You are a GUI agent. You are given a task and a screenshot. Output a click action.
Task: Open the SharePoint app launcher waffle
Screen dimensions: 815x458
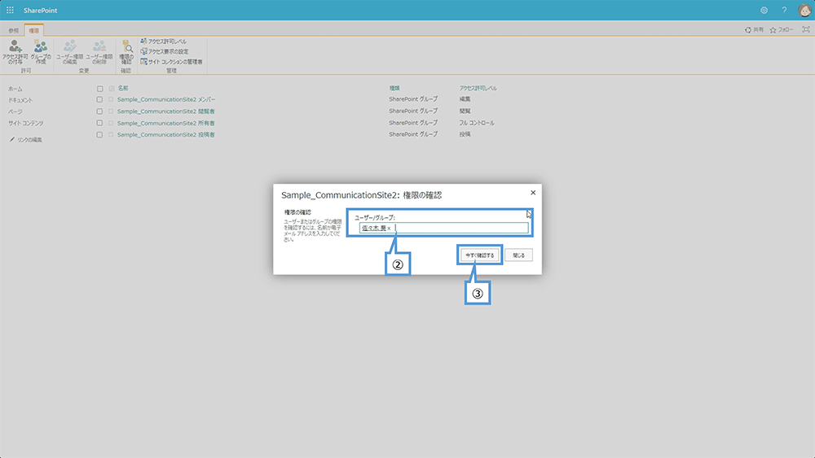[x=10, y=10]
